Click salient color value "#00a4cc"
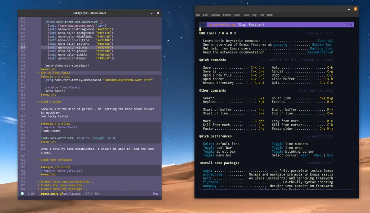This screenshot has height=213, width=370. point(104,44)
